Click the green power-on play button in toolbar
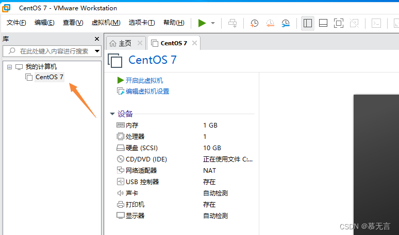399x235 pixels. (x=202, y=23)
